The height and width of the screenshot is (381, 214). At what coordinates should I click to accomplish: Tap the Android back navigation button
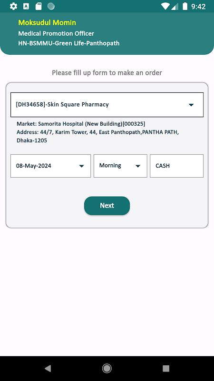[x=48, y=368]
